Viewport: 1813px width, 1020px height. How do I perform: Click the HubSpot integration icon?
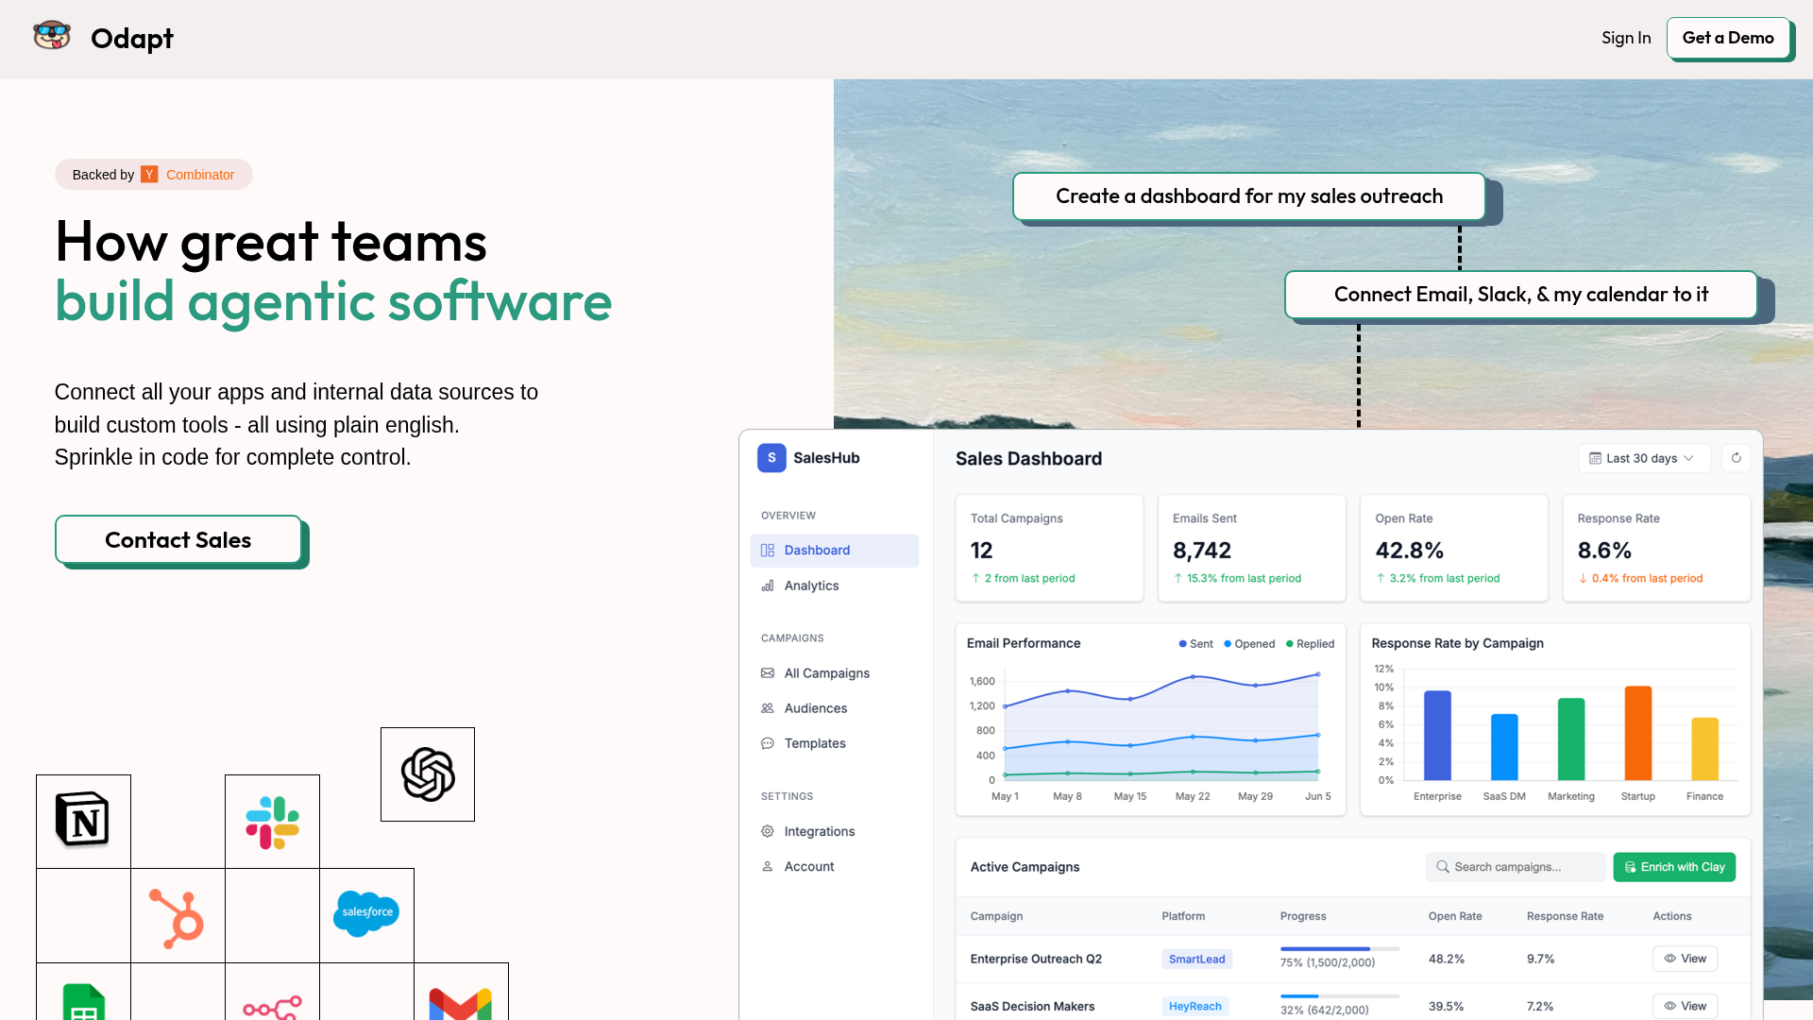(x=178, y=917)
